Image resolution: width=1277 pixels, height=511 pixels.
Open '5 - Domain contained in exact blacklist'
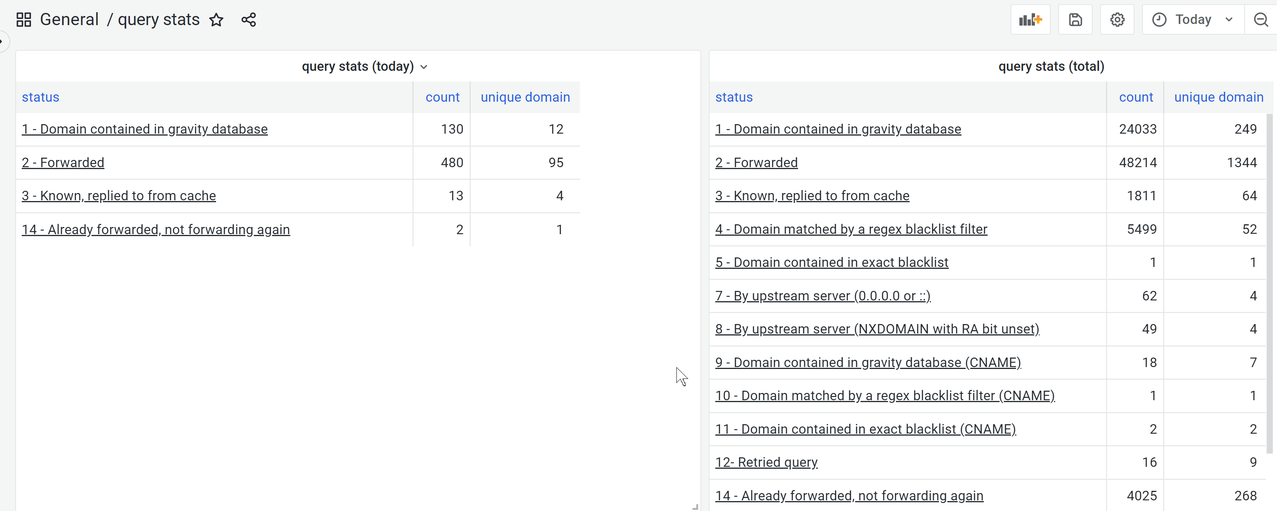832,262
